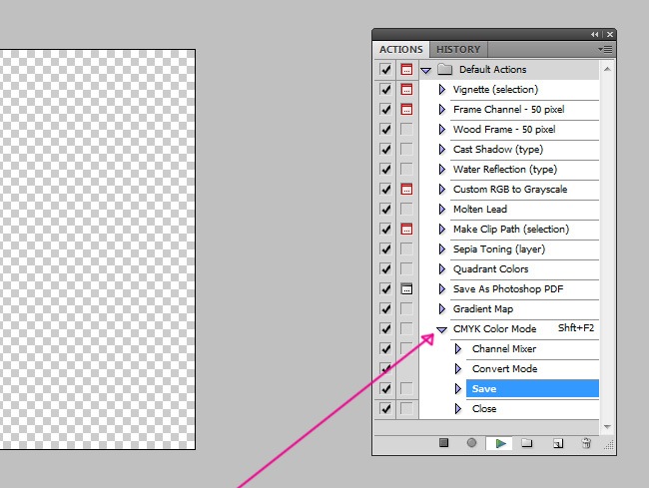Collapse the CMYK Color Mode action
649x488 pixels.
441,329
